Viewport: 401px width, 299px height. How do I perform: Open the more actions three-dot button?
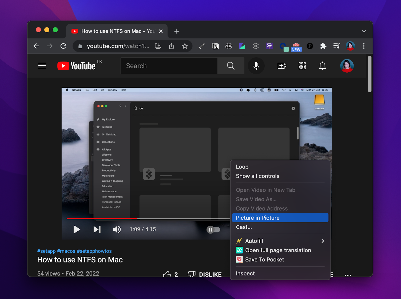coord(348,275)
